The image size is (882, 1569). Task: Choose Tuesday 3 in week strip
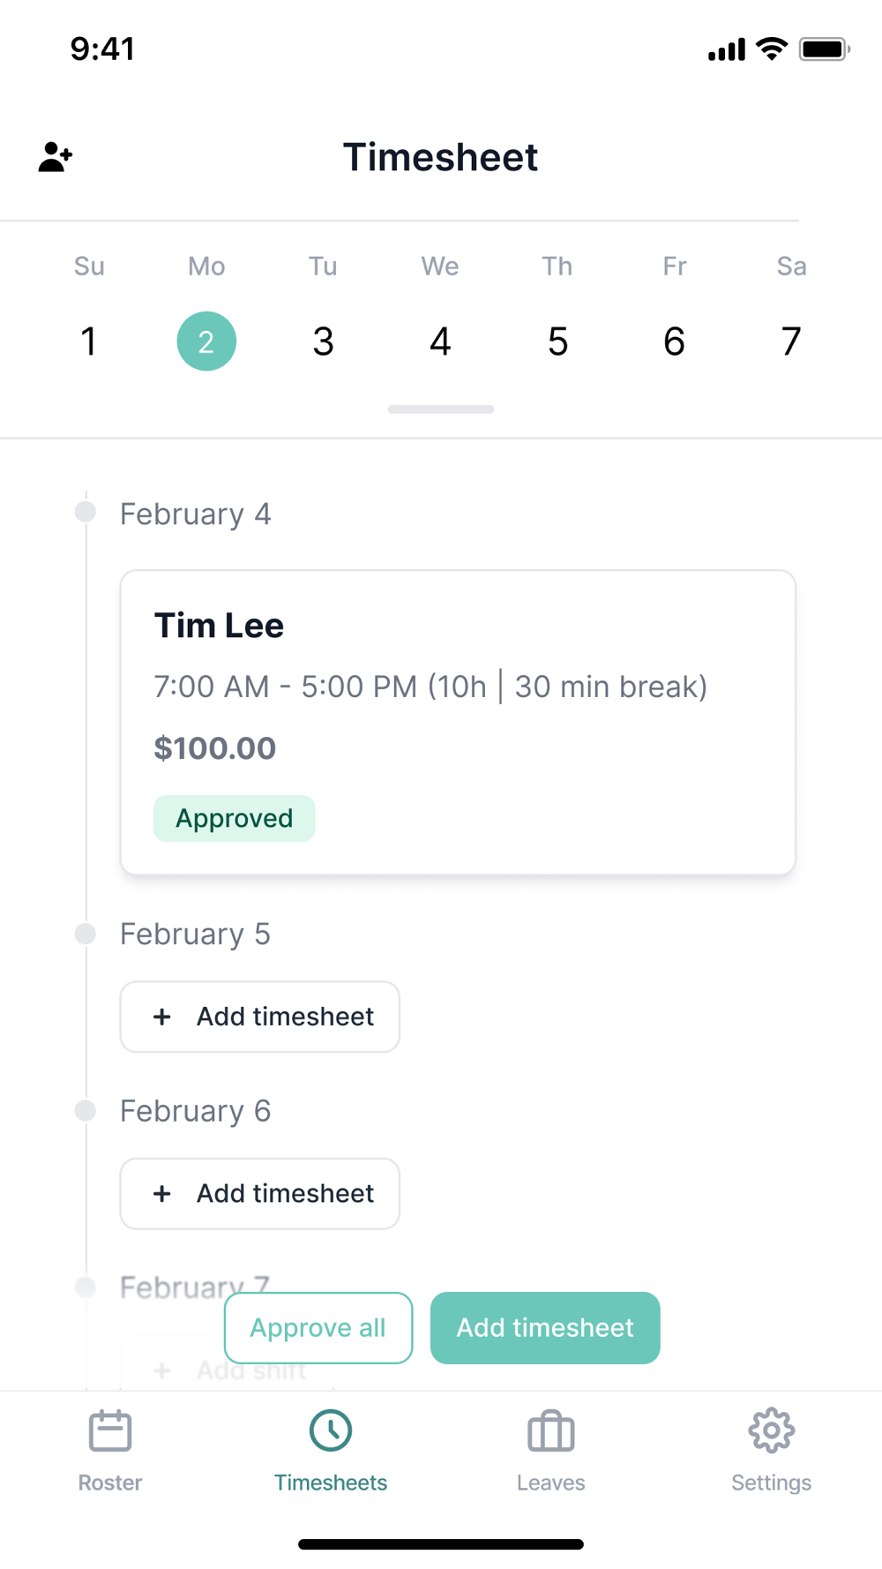324,342
